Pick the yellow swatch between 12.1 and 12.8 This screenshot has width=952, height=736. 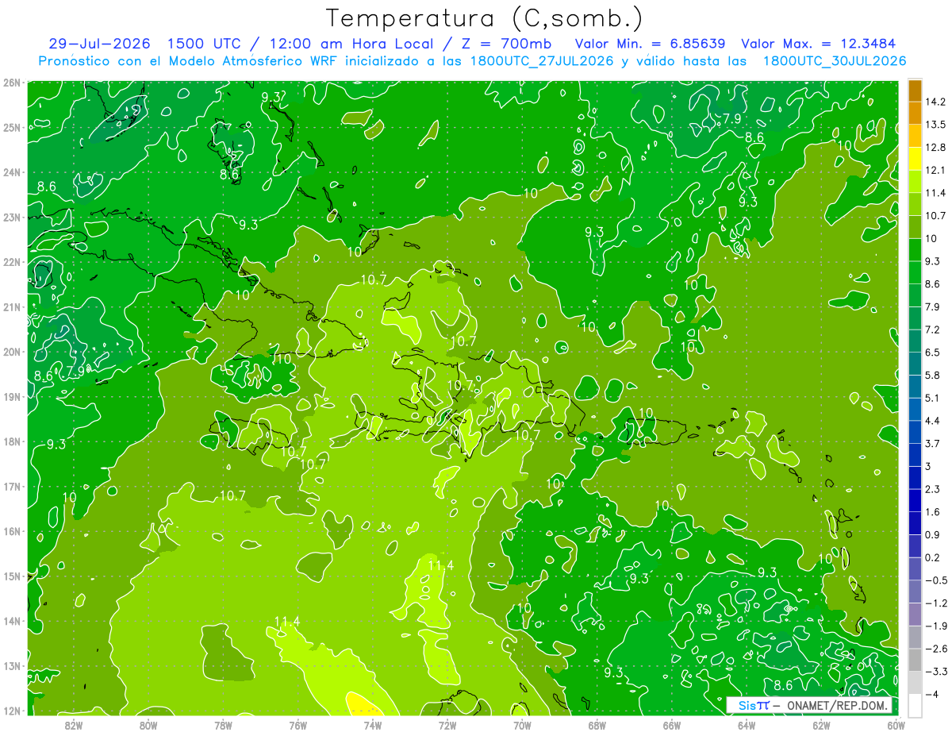pos(915,159)
